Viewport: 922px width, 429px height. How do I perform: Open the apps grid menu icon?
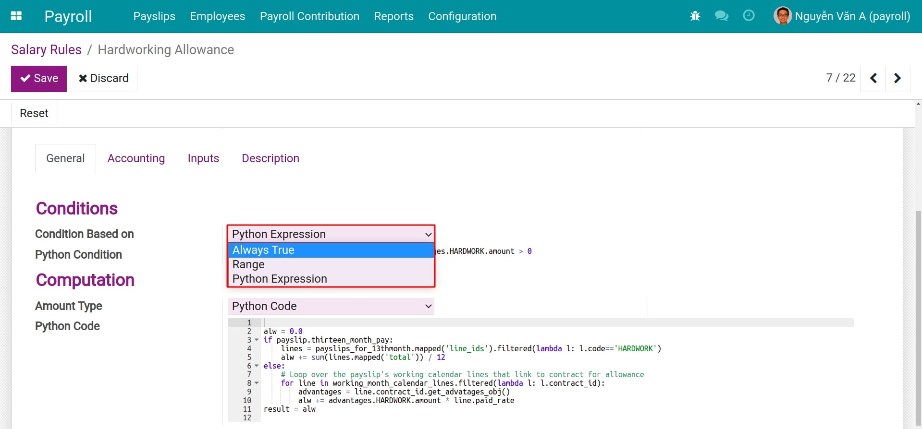coord(16,16)
